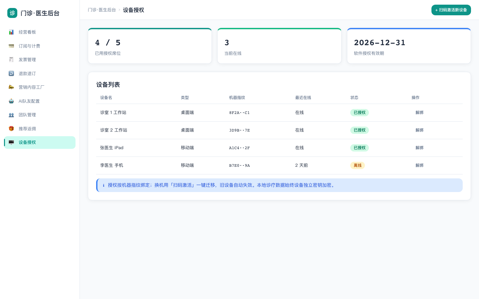Click 解绑 for 诊室 2 工作站
This screenshot has width=479, height=299.
419,130
